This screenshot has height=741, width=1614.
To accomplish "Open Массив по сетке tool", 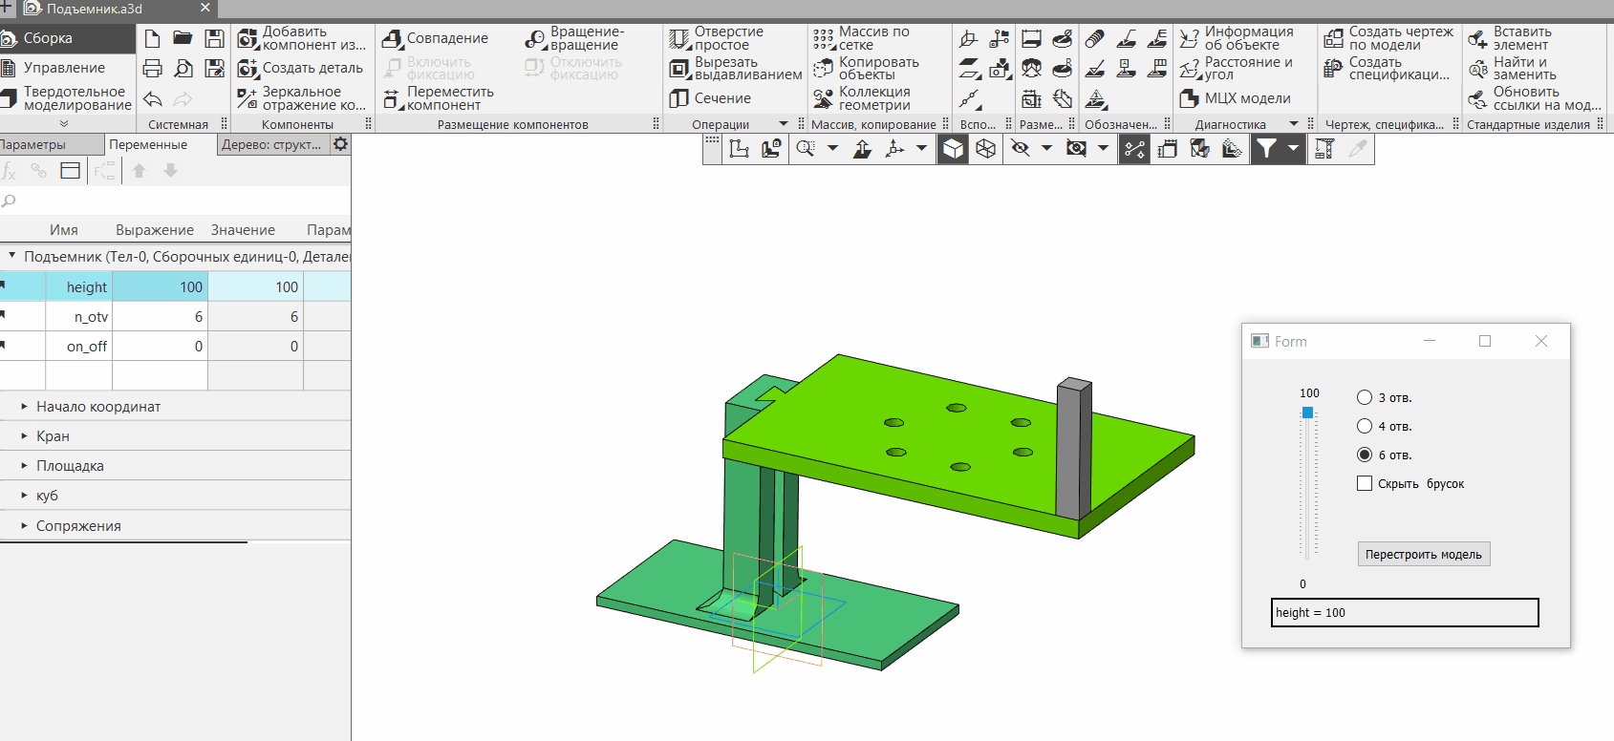I will 862,38.
